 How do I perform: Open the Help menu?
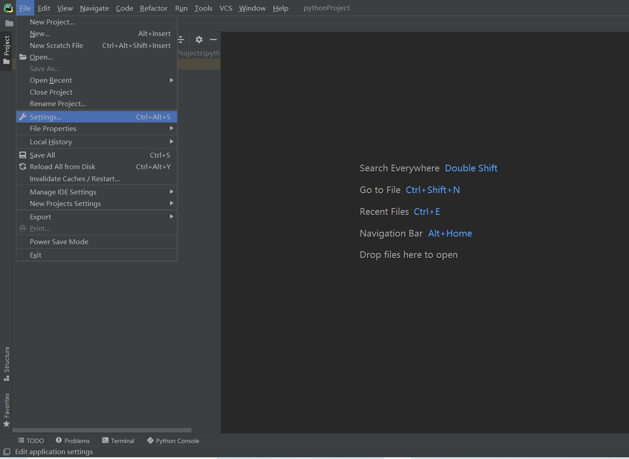tap(280, 8)
